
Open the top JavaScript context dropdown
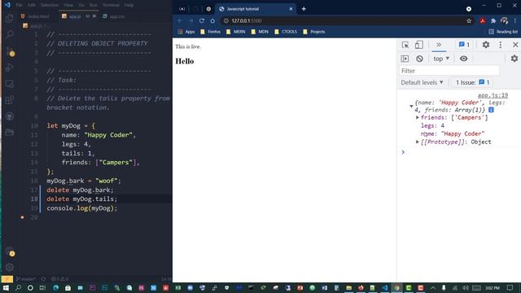[441, 59]
